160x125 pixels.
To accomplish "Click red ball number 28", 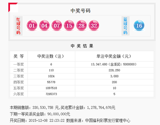I will (x=81, y=25).
